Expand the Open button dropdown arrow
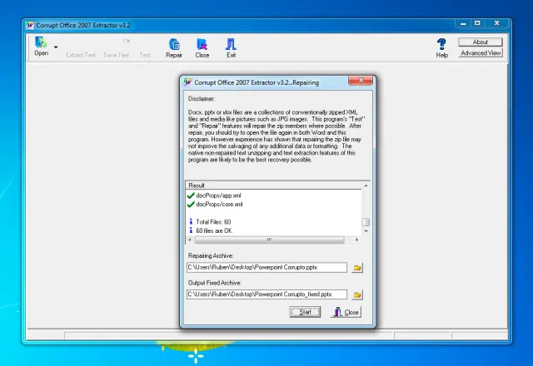533x366 pixels. (x=56, y=48)
